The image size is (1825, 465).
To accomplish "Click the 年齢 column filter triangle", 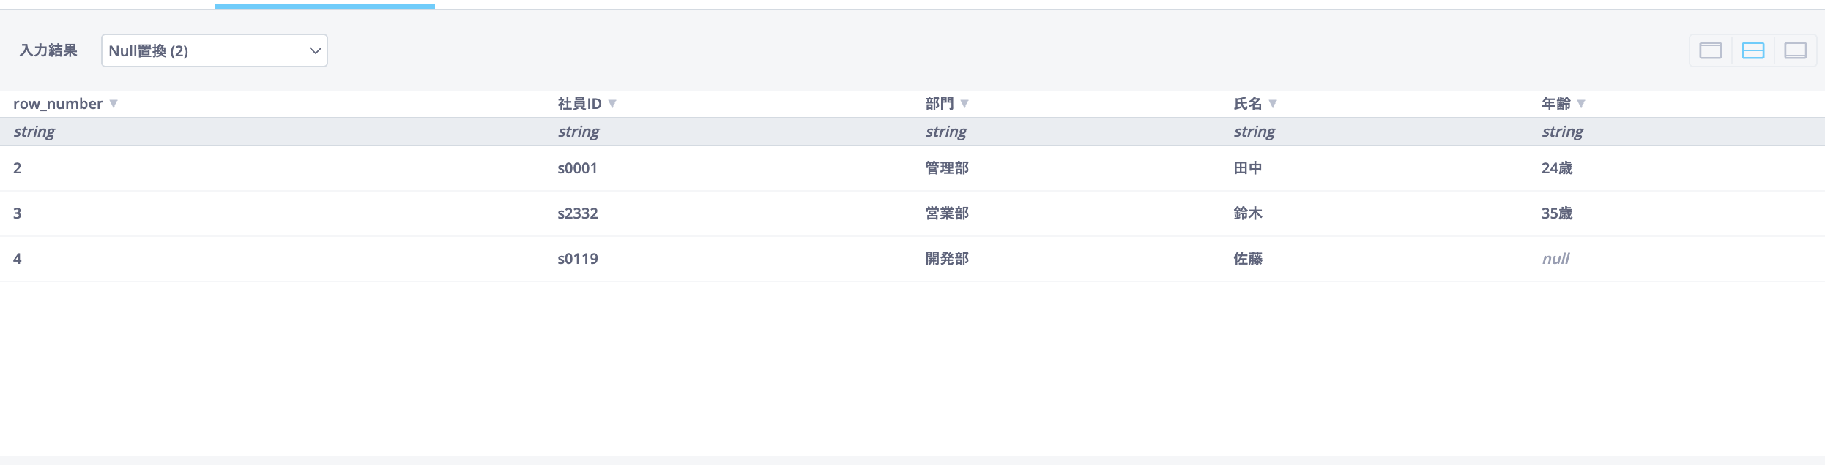I will coord(1581,104).
